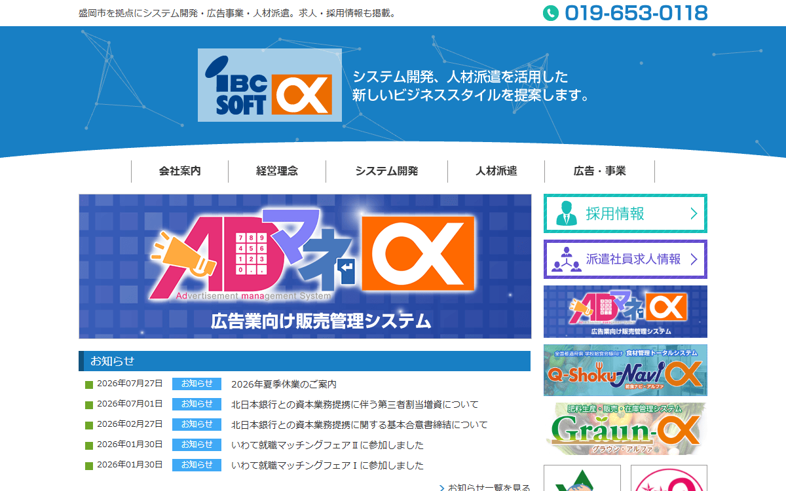This screenshot has width=786, height=491.
Task: Click the date 2026年07月01日
Action: pos(130,404)
